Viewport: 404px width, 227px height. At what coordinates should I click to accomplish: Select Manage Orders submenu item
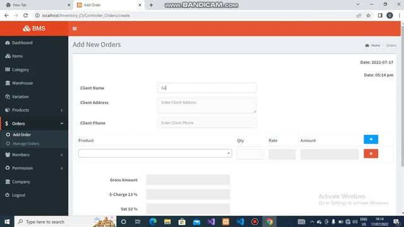click(x=26, y=144)
